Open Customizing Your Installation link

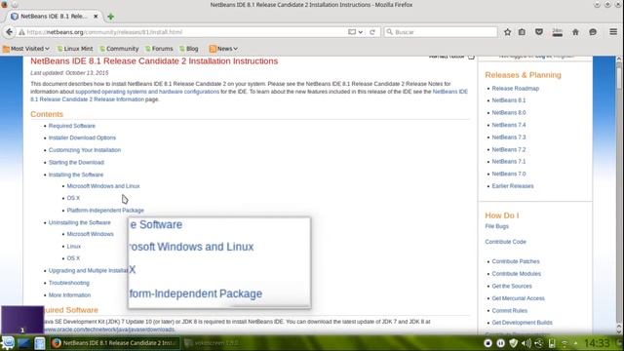[x=85, y=150]
